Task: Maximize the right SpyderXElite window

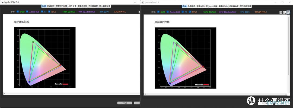Action: [x=282, y=2]
